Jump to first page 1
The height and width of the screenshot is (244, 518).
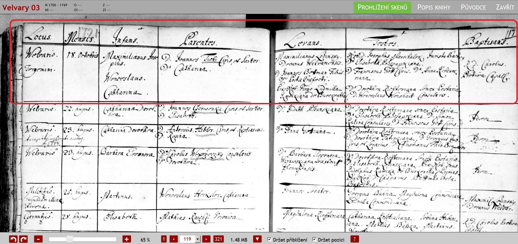coord(164,239)
